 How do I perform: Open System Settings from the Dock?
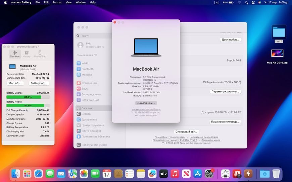pos(209,174)
